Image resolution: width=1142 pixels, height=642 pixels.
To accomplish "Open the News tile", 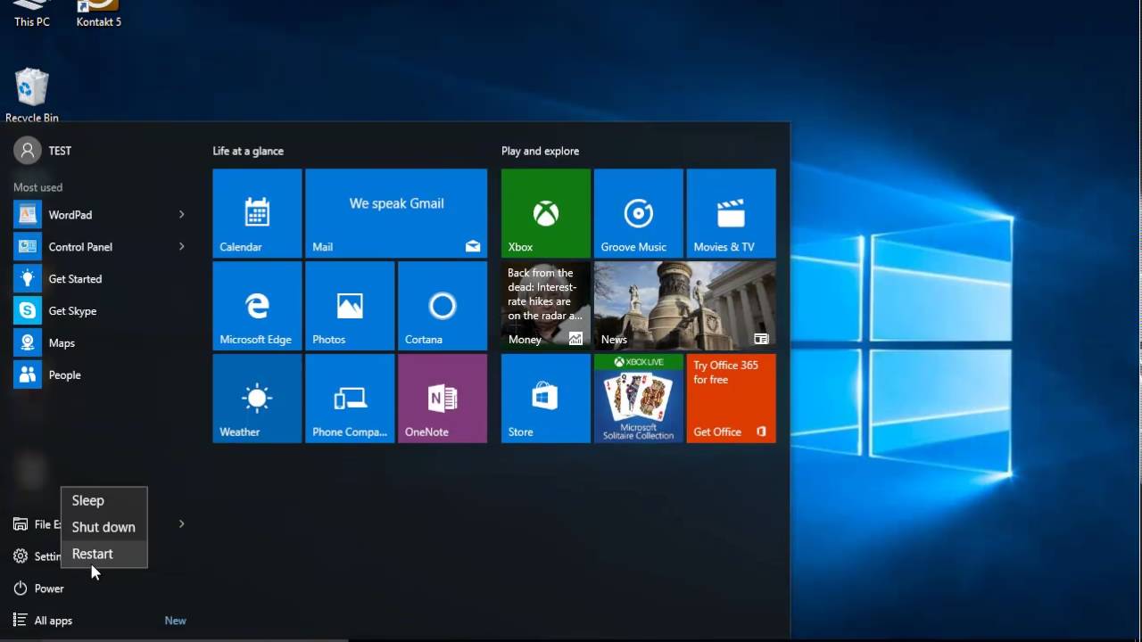I will click(x=685, y=306).
